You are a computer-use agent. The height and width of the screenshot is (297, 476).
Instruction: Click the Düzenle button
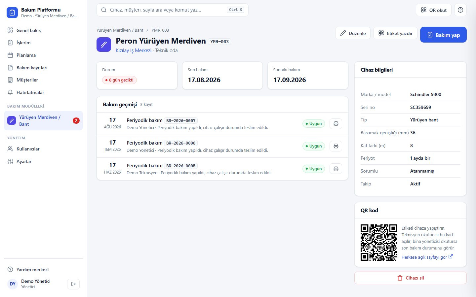[353, 33]
